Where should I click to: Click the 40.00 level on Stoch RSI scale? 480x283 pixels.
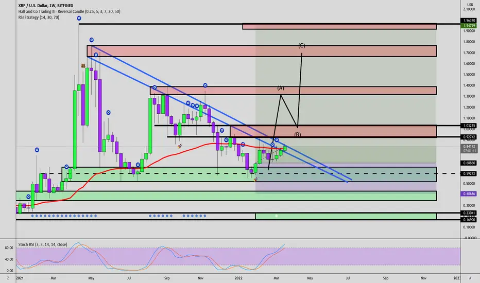[9, 259]
